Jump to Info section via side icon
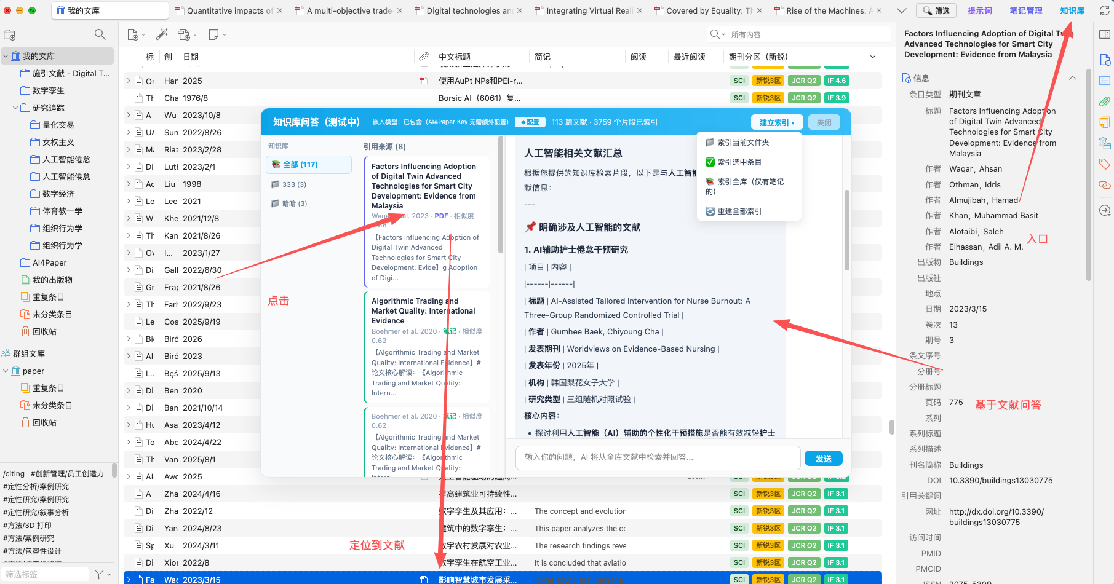 click(1105, 60)
